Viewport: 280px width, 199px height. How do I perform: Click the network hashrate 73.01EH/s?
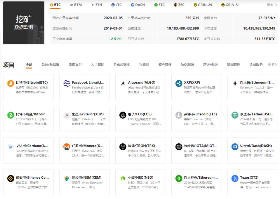point(267,18)
